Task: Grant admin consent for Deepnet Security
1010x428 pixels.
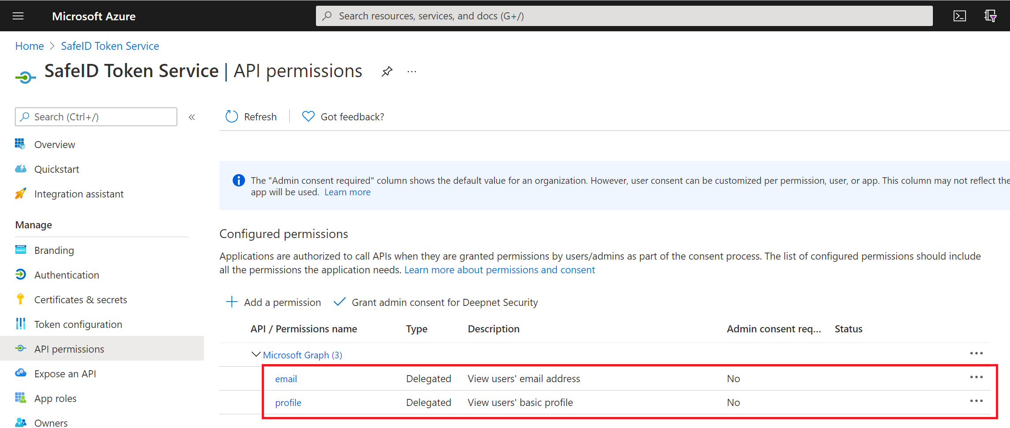Action: (x=436, y=302)
